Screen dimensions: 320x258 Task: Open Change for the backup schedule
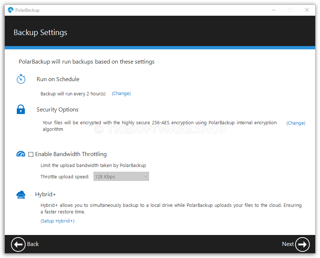[x=121, y=93]
